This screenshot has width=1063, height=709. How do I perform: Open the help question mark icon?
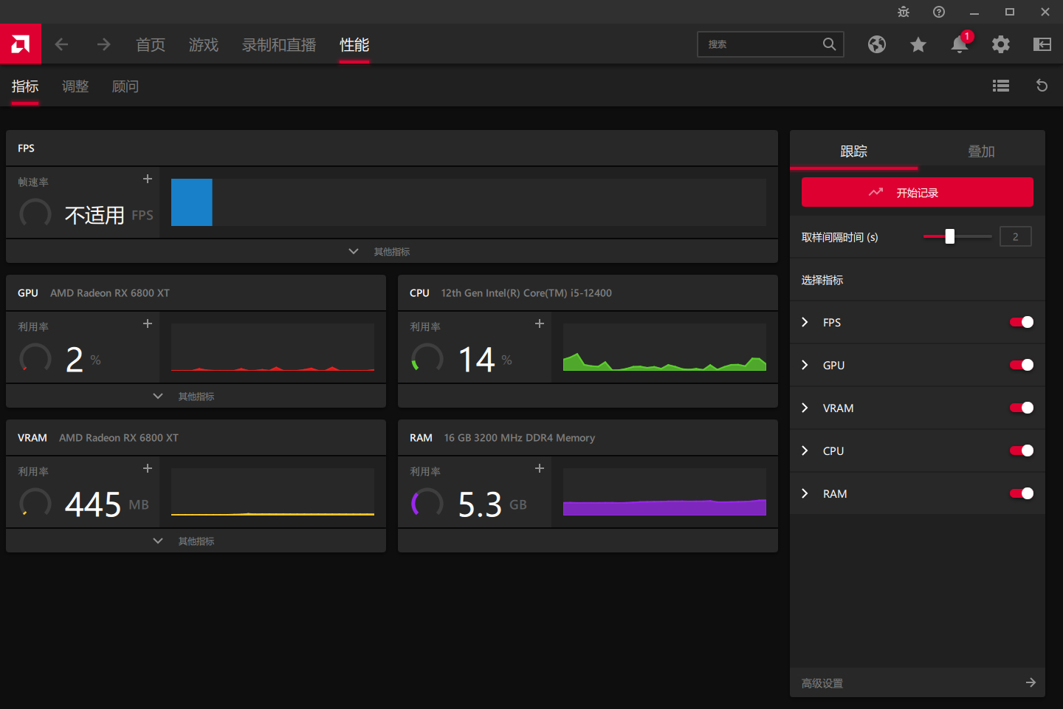pos(939,12)
